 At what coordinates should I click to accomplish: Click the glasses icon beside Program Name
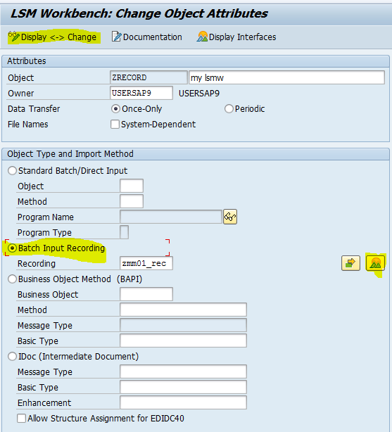230,217
